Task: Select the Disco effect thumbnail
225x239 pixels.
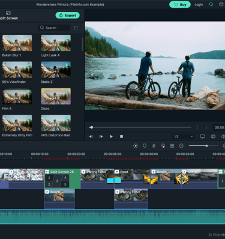Action: click(56, 96)
